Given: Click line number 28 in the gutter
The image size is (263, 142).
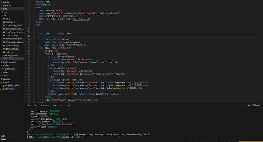Looking at the screenshot, I should point(29,80).
